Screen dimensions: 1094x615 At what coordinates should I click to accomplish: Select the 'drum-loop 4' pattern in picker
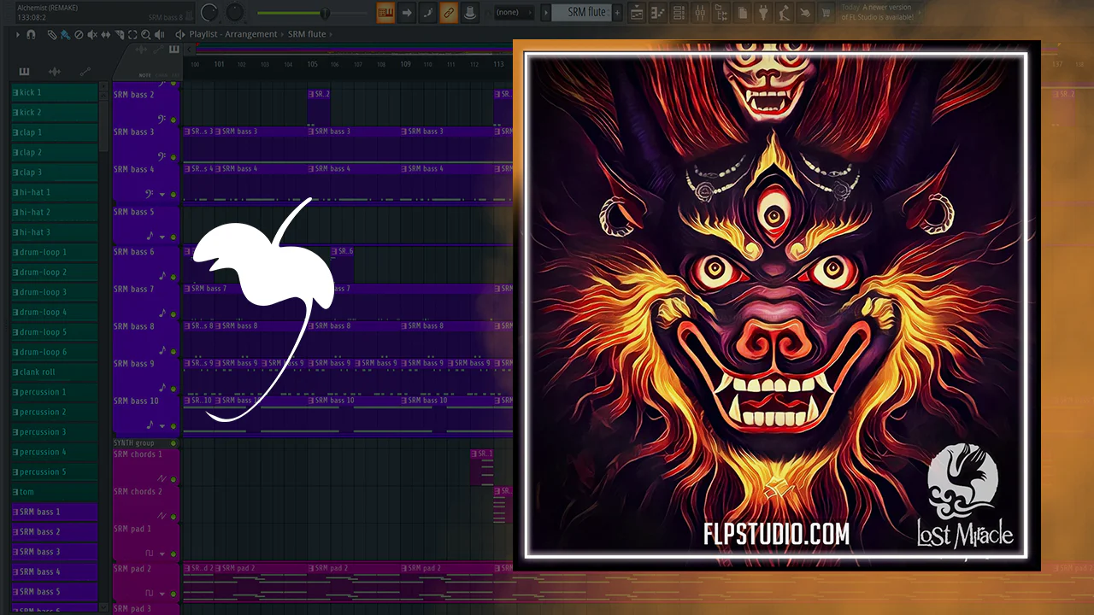pos(55,312)
